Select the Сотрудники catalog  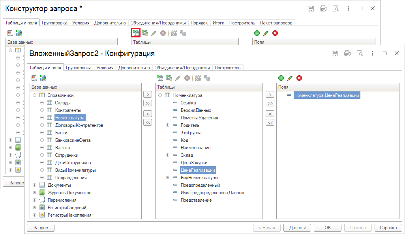(67, 155)
